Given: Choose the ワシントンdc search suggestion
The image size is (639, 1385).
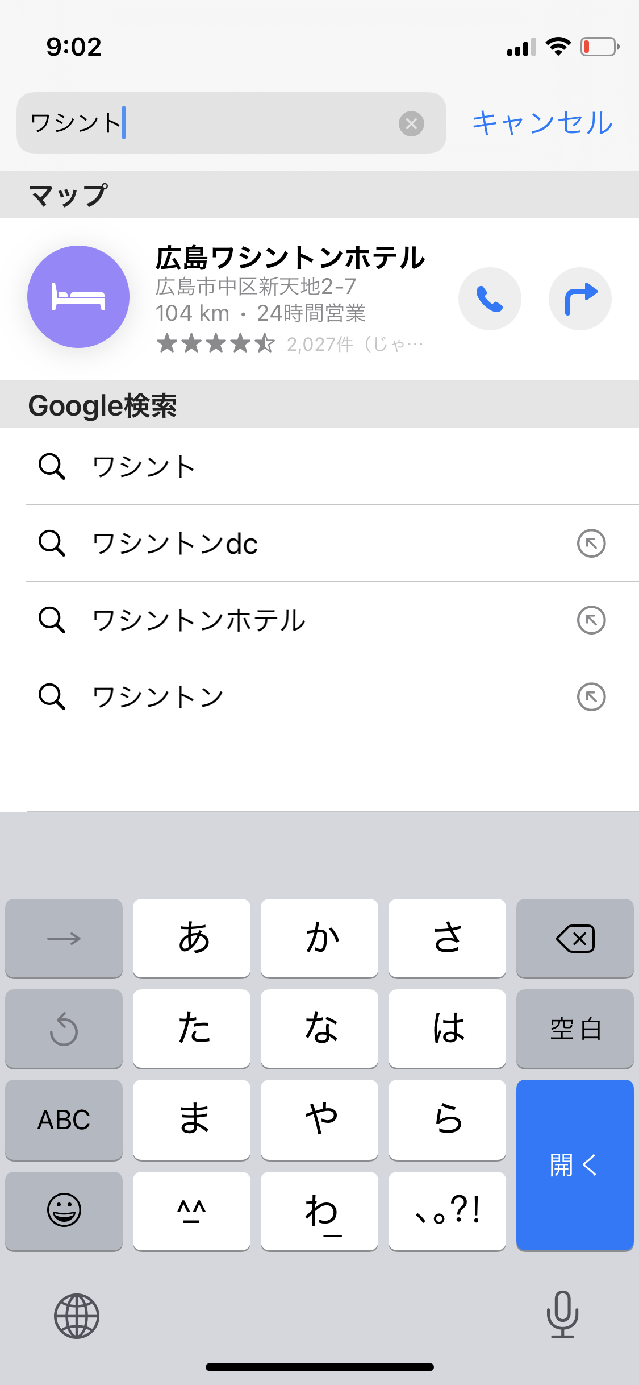Looking at the screenshot, I should (x=175, y=544).
